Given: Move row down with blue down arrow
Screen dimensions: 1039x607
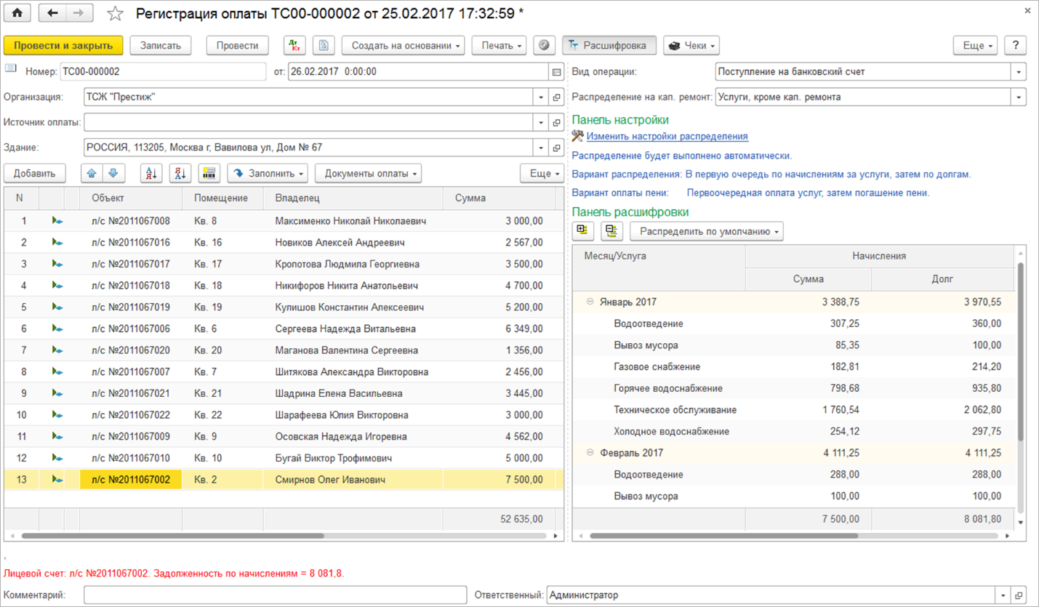Looking at the screenshot, I should [113, 174].
